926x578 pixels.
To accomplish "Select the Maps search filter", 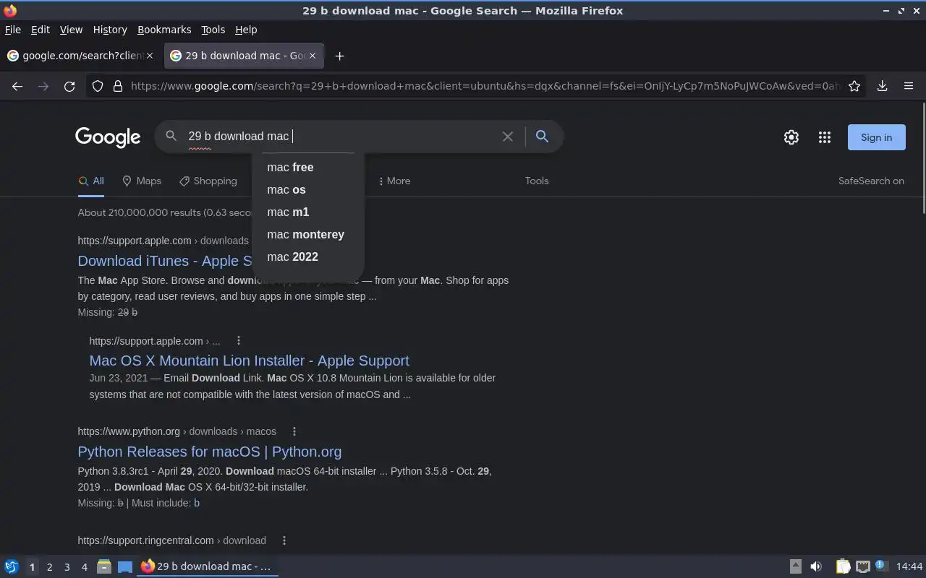I will coord(142,181).
